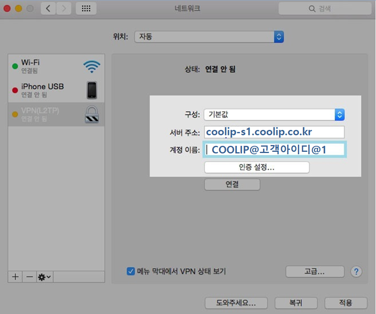Click the Wi-Fi signal icon
The width and height of the screenshot is (376, 314).
(x=92, y=67)
